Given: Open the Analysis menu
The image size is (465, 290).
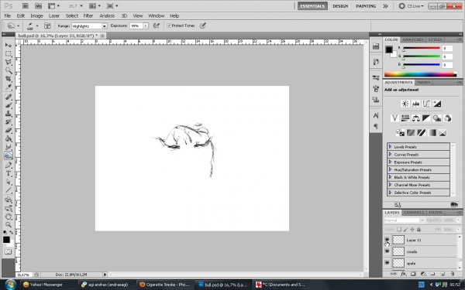Looking at the screenshot, I should click(x=107, y=15).
